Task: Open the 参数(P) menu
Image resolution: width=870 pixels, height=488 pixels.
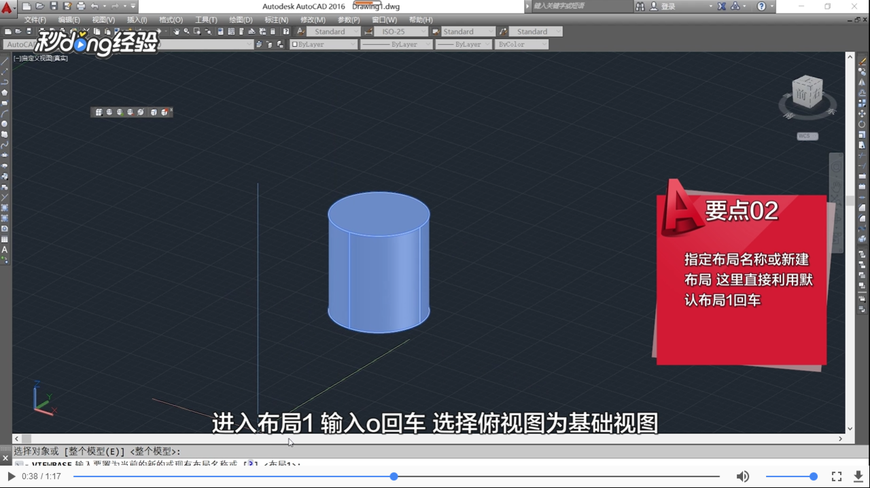Action: tap(349, 20)
